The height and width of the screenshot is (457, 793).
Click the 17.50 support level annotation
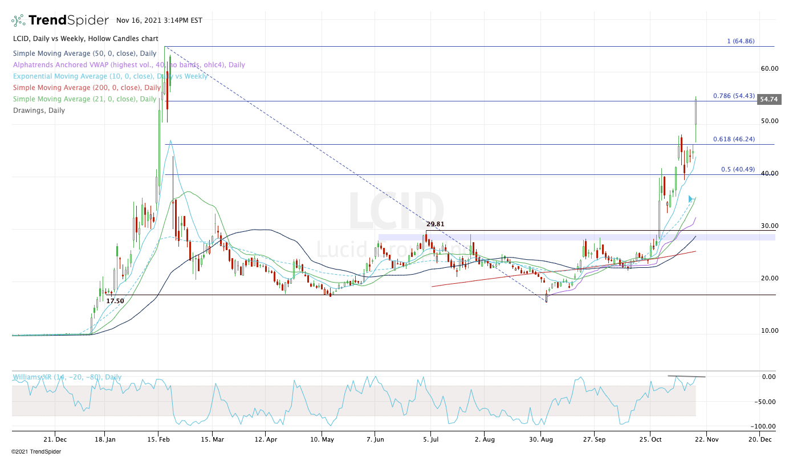tap(115, 300)
